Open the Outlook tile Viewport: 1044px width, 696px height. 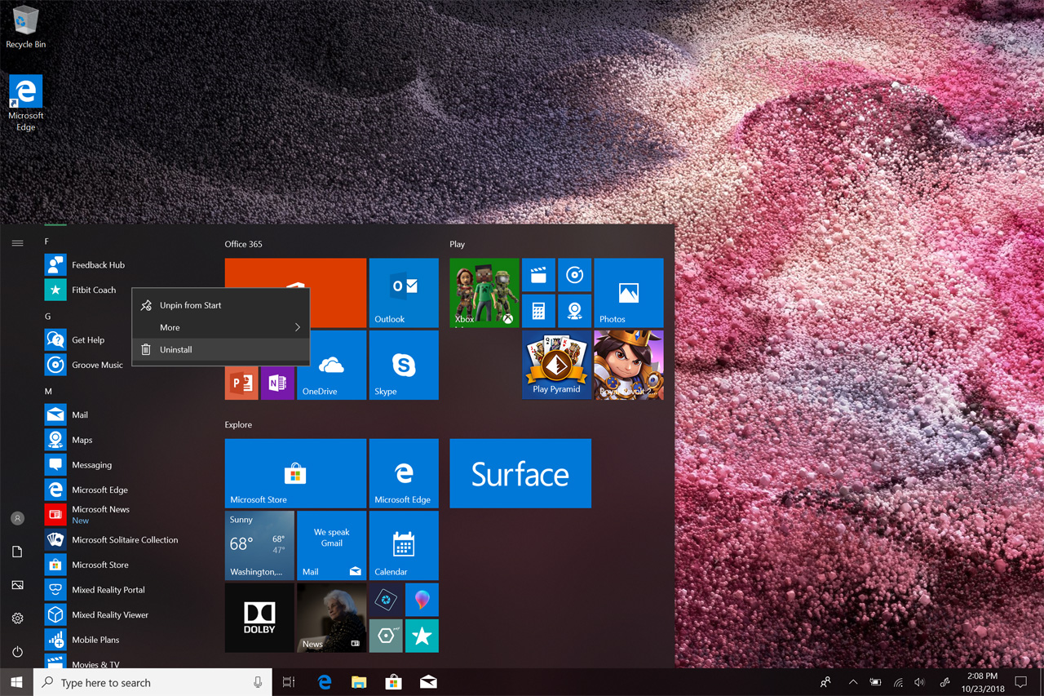(x=404, y=293)
